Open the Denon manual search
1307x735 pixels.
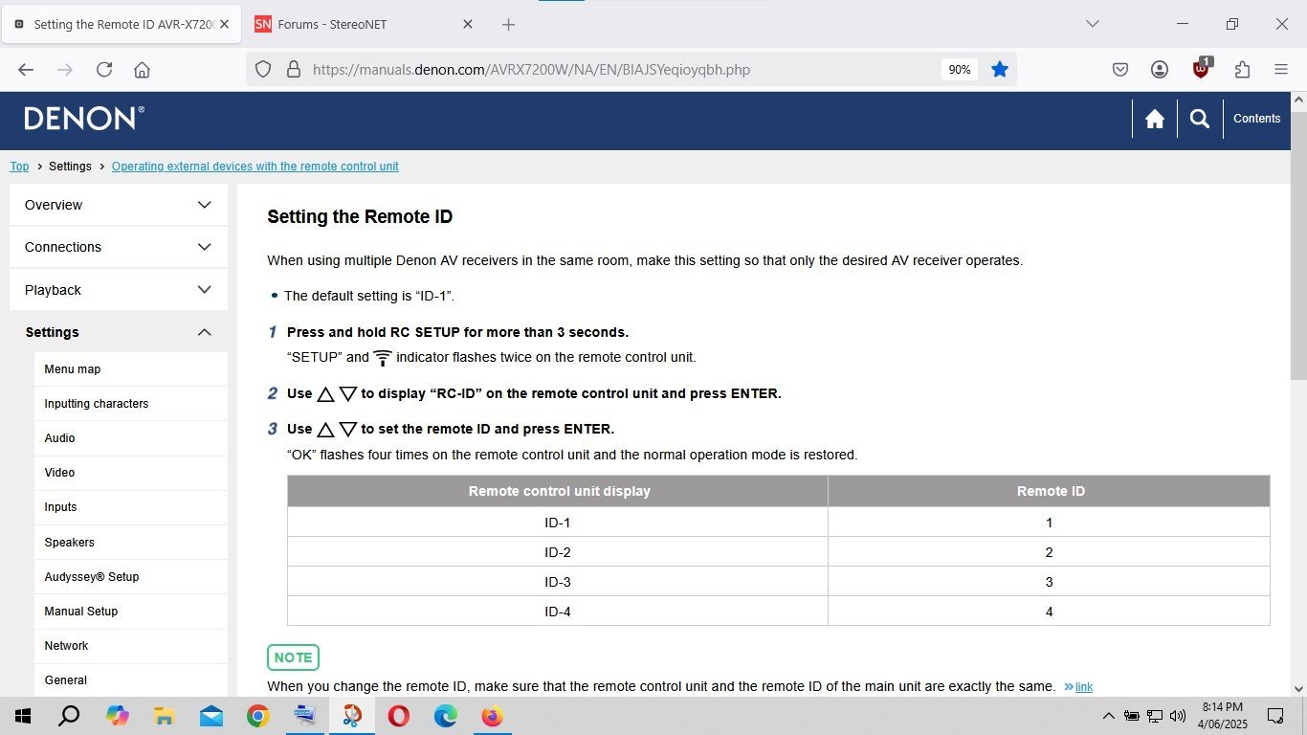(1200, 119)
